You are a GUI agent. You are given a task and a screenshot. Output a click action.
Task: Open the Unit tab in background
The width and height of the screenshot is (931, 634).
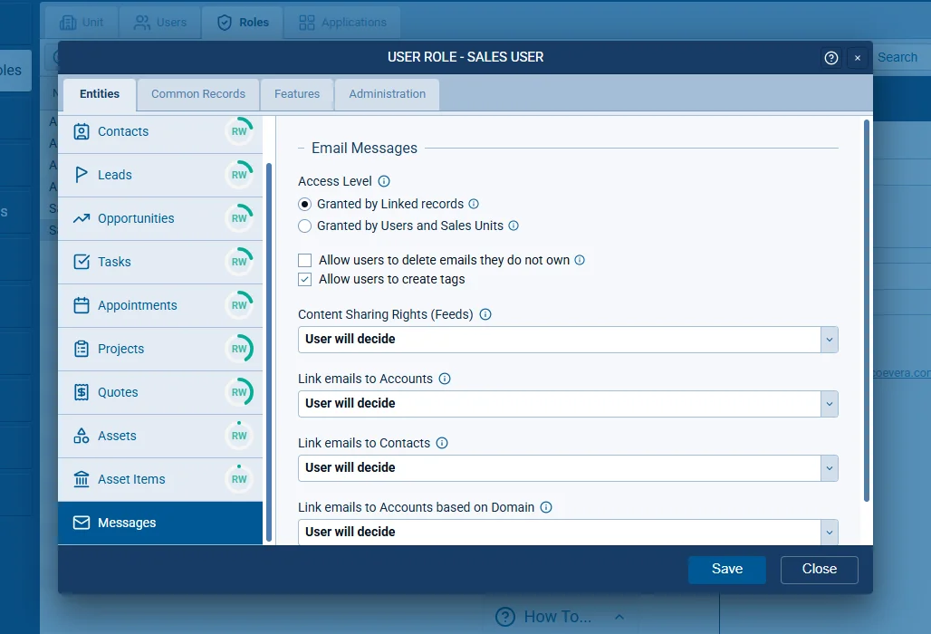click(82, 23)
